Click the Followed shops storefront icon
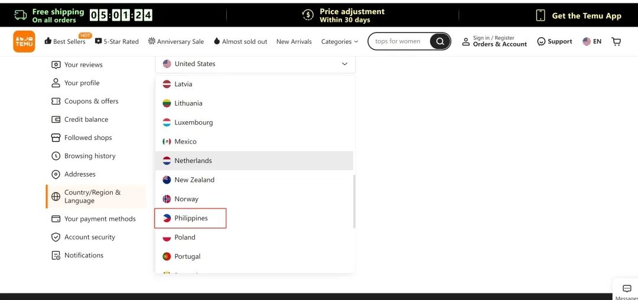638x300 pixels. click(56, 138)
